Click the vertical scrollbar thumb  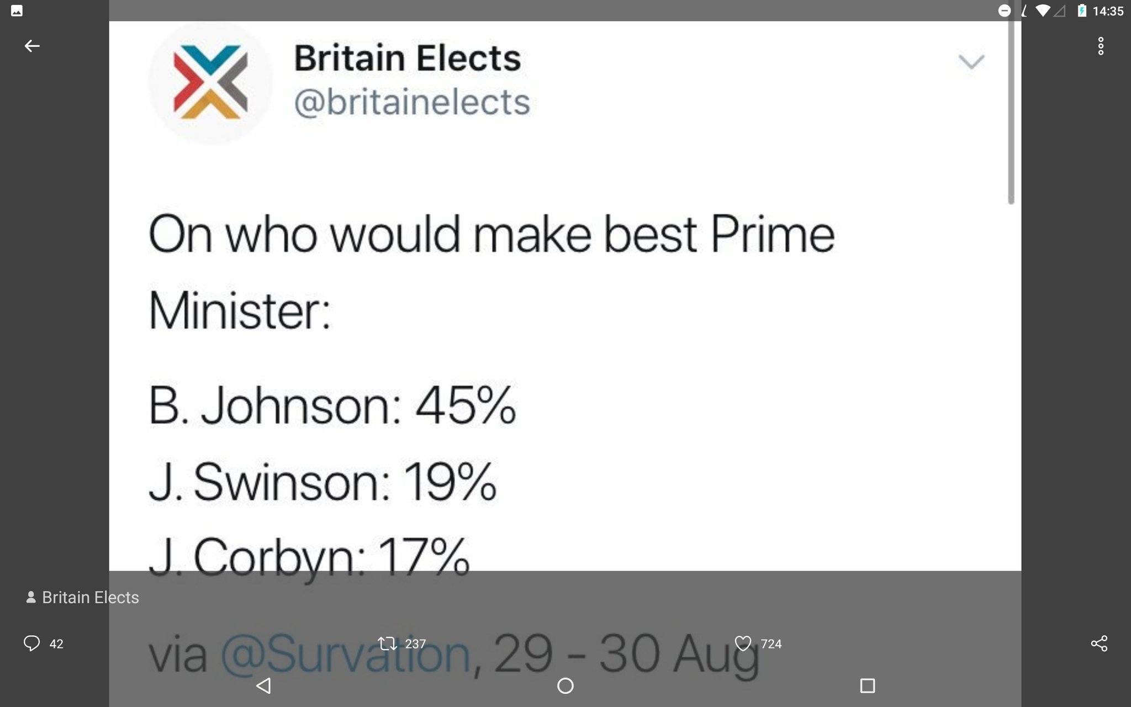point(1011,110)
